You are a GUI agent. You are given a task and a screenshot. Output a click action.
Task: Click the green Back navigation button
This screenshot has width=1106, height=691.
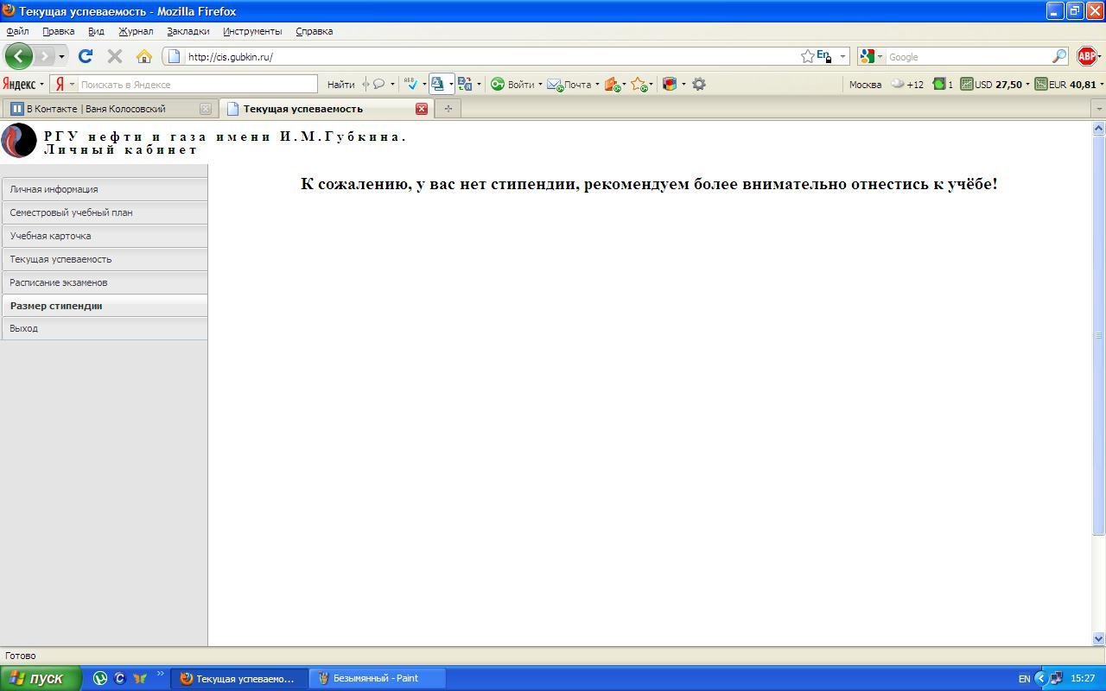(18, 56)
